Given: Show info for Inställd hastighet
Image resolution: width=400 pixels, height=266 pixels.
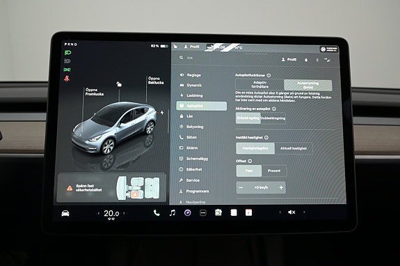Looking at the screenshot, I should point(266,138).
